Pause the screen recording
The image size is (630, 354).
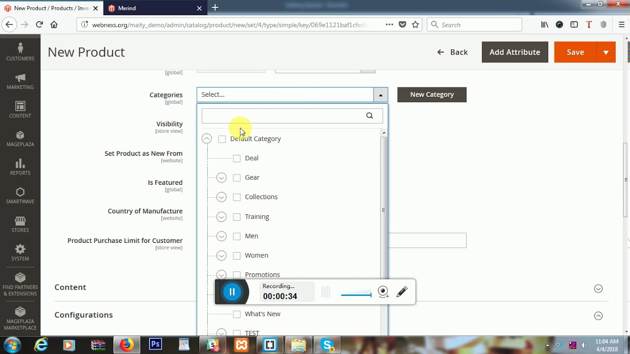(x=232, y=292)
